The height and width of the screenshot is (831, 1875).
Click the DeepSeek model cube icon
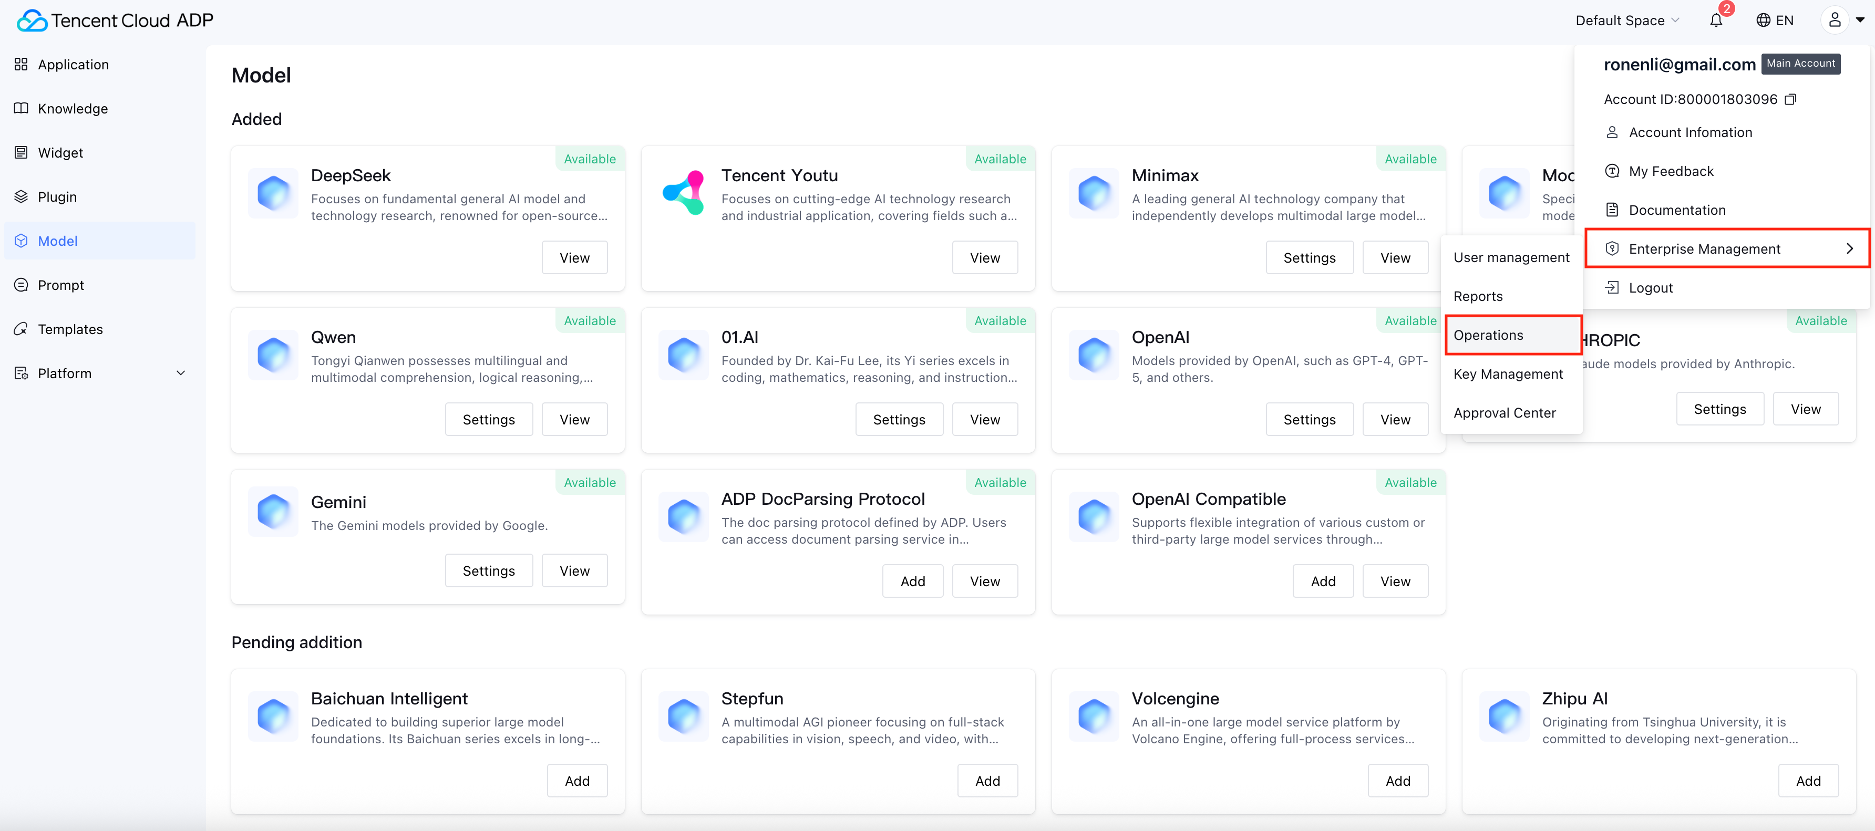(x=273, y=193)
